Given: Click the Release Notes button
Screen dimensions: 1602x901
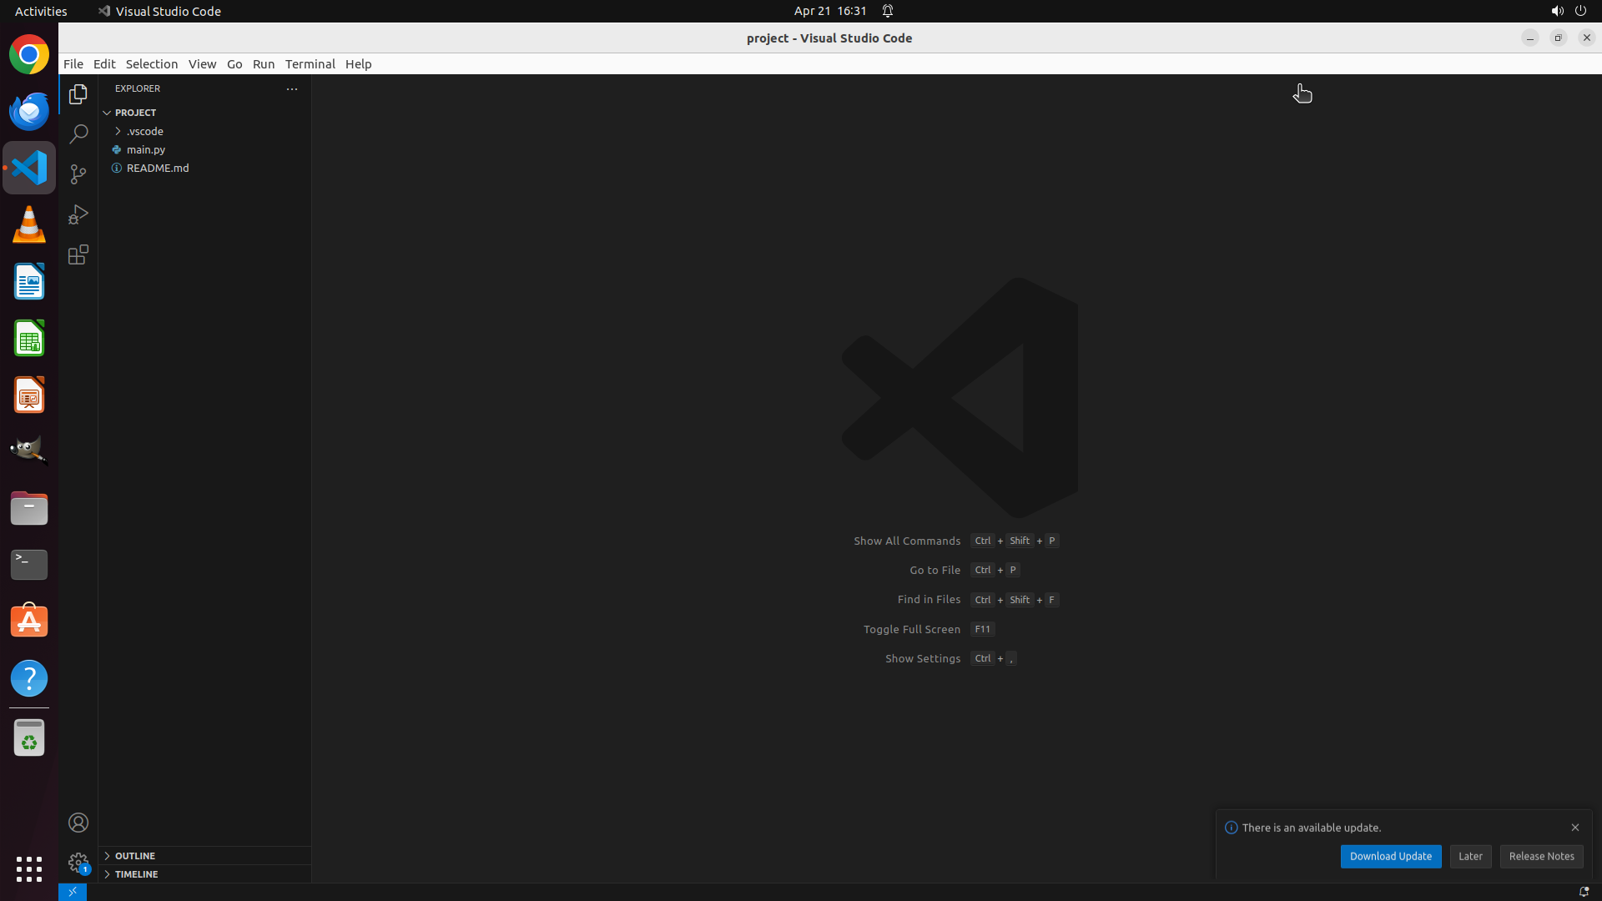Looking at the screenshot, I should [x=1541, y=856].
